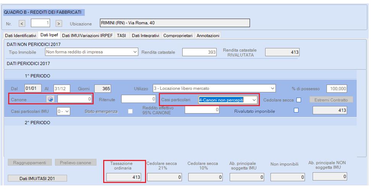Go to previous building record arrow
The height and width of the screenshot is (190, 371).
pos(22,23)
